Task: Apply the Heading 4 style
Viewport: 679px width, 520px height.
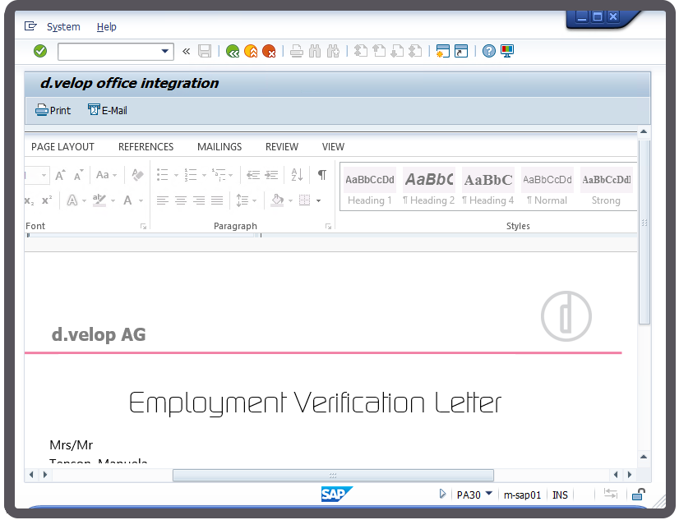Action: point(488,187)
